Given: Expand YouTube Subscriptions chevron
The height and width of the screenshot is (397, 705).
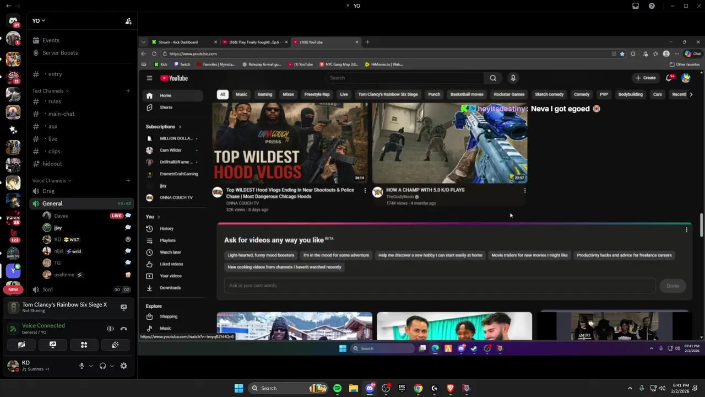Looking at the screenshot, I should (180, 127).
